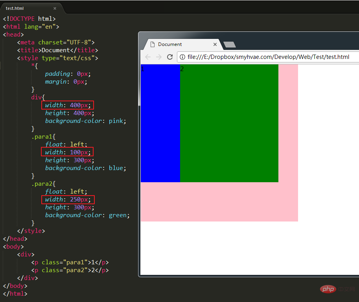This screenshot has height=302, width=359.
Task: Click the site info icon in address bar
Action: point(182,57)
